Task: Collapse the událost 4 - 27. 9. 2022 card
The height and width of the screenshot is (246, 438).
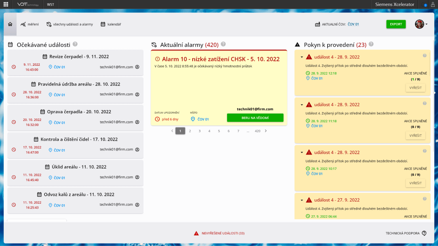Action: point(302,200)
